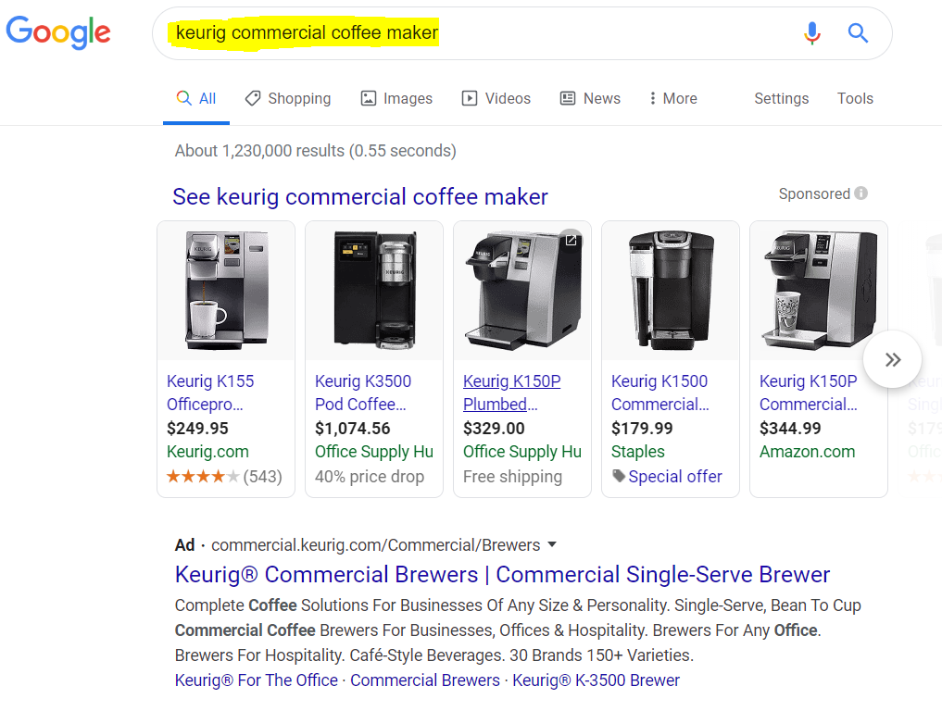Click the blue search magnifier button
The height and width of the screenshot is (711, 942).
click(x=858, y=33)
